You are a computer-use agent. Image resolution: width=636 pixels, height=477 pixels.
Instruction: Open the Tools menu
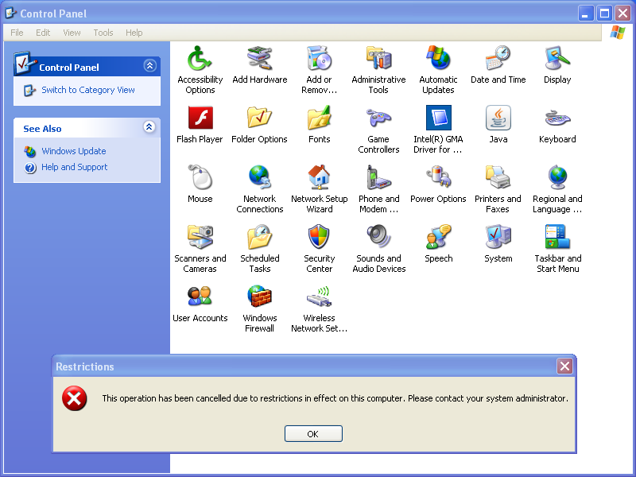click(103, 33)
